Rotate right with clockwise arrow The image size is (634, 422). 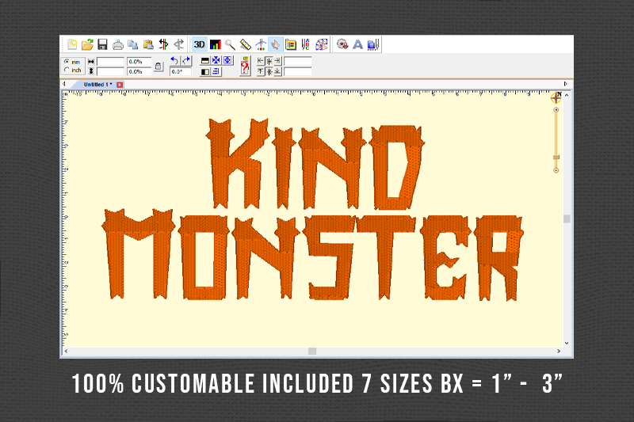coord(186,61)
